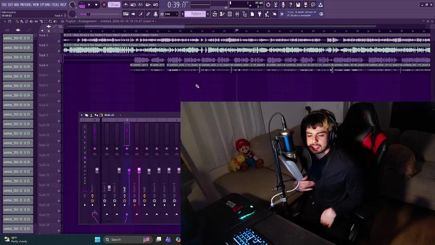Open the TOOLS menu
This screenshot has width=435, height=245.
pyautogui.click(x=55, y=4)
